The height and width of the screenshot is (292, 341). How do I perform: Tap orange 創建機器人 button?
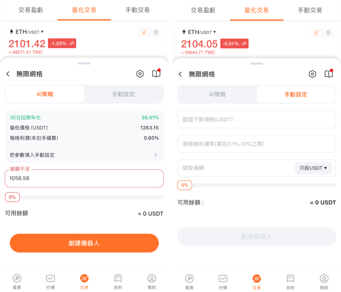tap(84, 243)
